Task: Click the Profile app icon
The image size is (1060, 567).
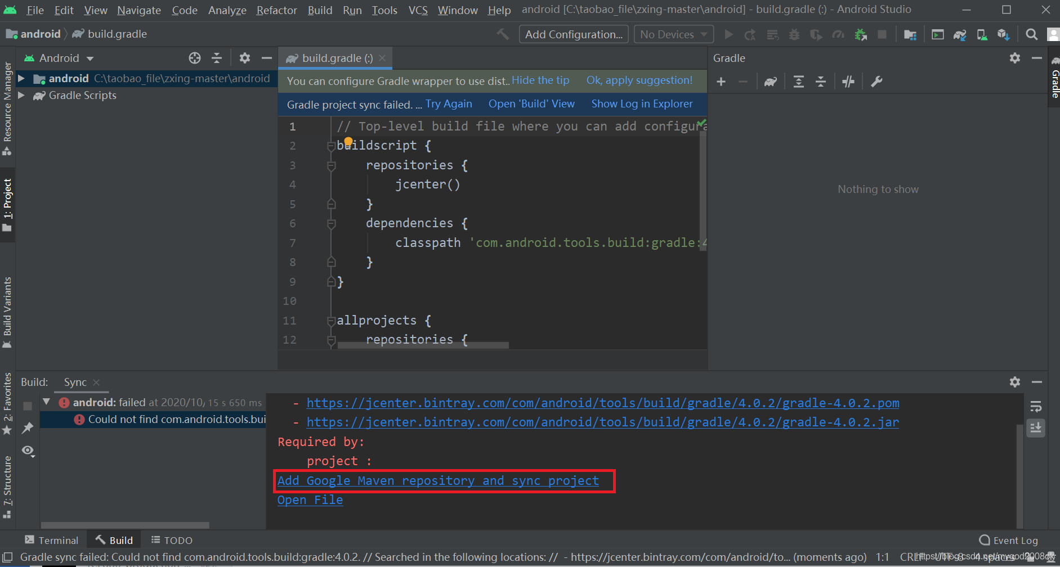Action: (838, 34)
